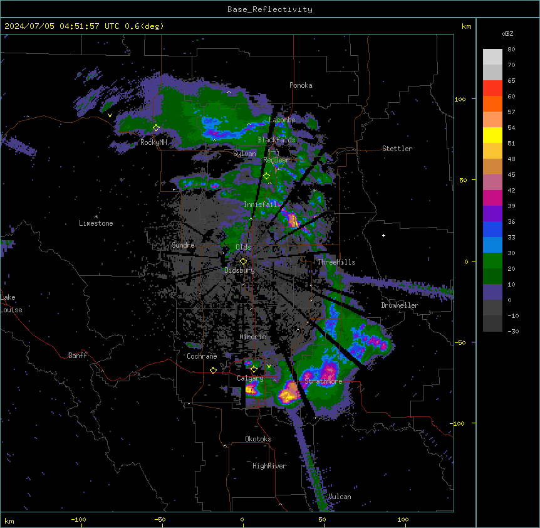Select the yellow diamond marker below Cochrane
The image size is (540, 528).
[x=213, y=370]
